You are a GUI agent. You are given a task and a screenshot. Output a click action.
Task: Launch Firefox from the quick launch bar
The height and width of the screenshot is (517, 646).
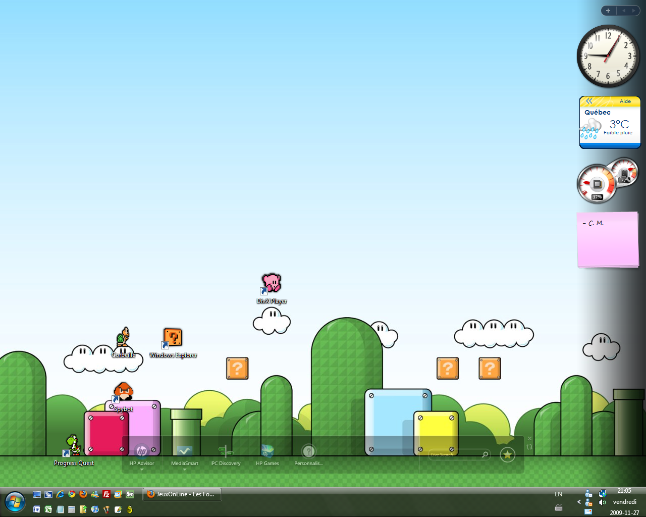tap(83, 494)
